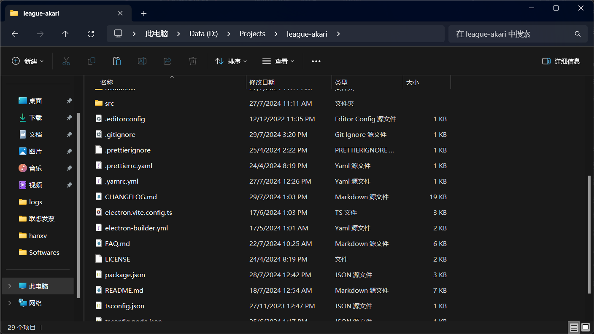The width and height of the screenshot is (594, 334).
Task: Click the search magnifier icon
Action: pyautogui.click(x=578, y=34)
